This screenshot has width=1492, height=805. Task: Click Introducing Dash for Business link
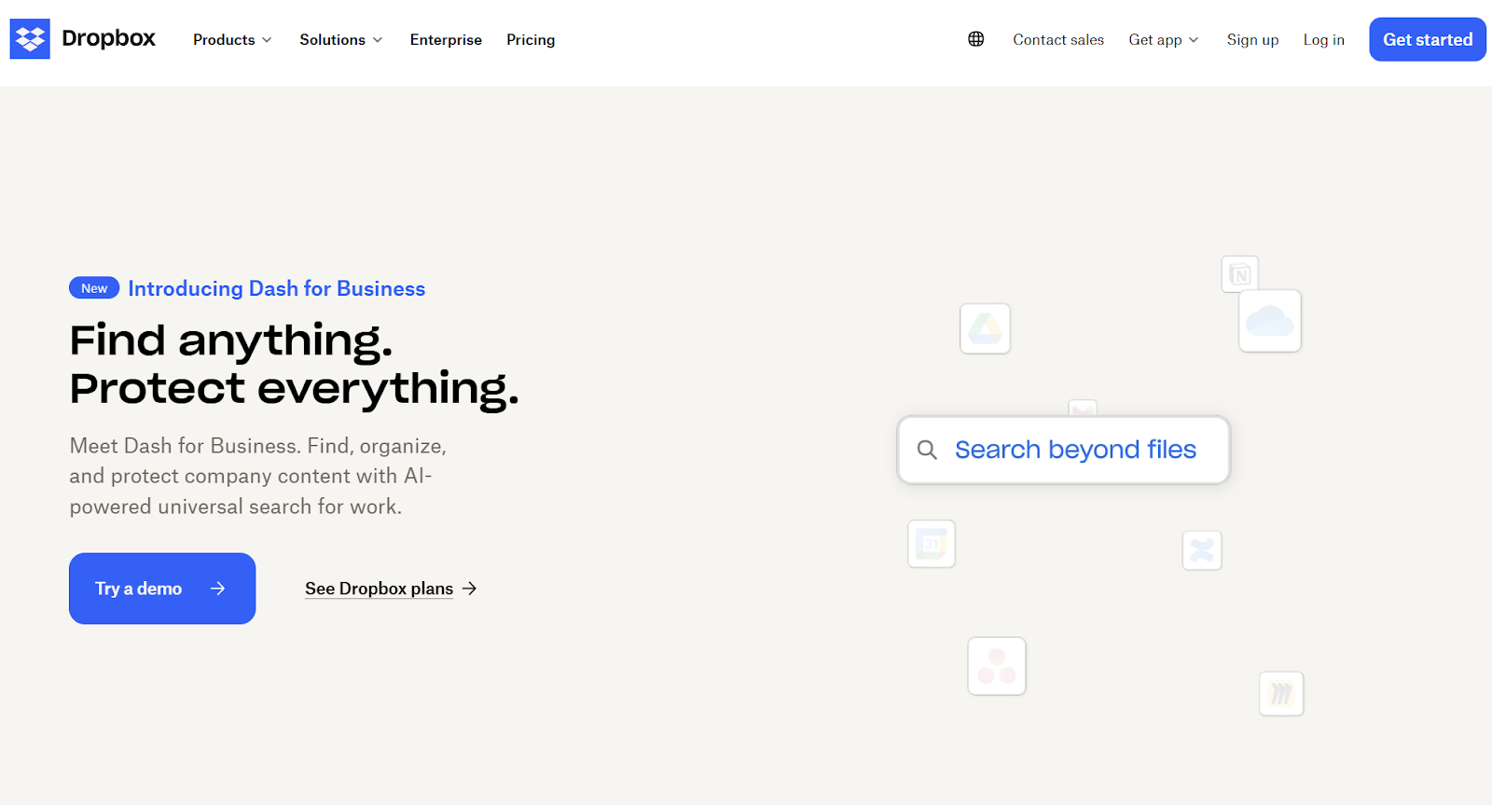point(277,289)
